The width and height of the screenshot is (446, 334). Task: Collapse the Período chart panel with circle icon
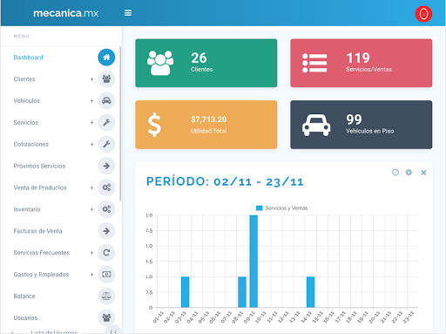tap(395, 173)
